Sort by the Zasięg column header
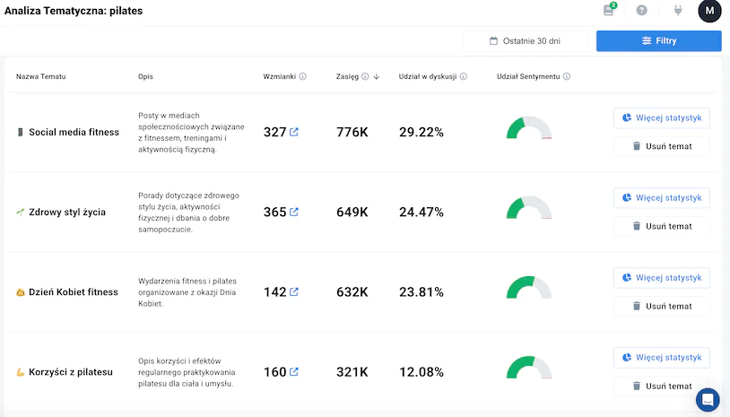Screen dimensions: 730x417 (347, 76)
